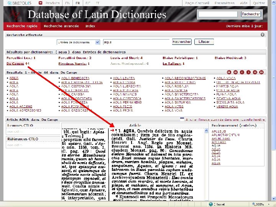The height and width of the screenshot is (207, 276).
Task: Open the Paramètres menu item
Action: point(224,3)
